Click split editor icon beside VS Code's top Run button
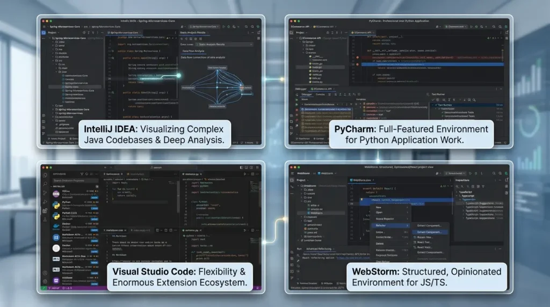The image size is (550, 307). (x=252, y=174)
